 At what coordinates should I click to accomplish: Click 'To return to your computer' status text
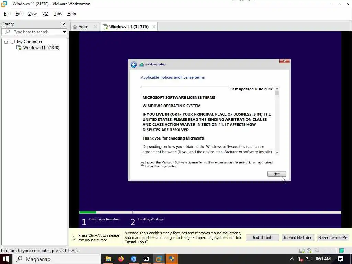coord(39,251)
